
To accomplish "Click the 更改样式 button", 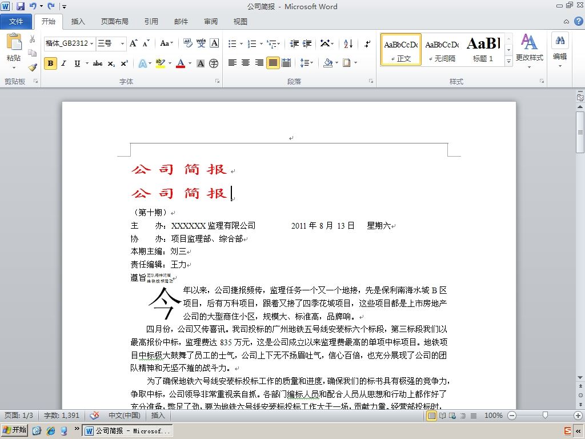I will coord(530,51).
